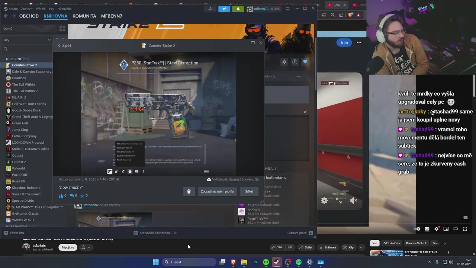Open library grid view icon

pos(62,29)
